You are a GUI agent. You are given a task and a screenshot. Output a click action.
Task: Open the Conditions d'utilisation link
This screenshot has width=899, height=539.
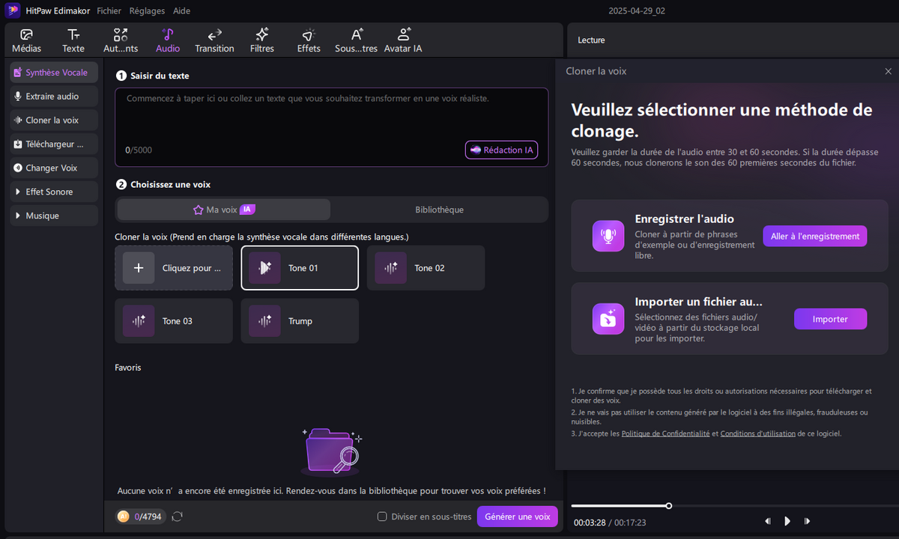(758, 433)
